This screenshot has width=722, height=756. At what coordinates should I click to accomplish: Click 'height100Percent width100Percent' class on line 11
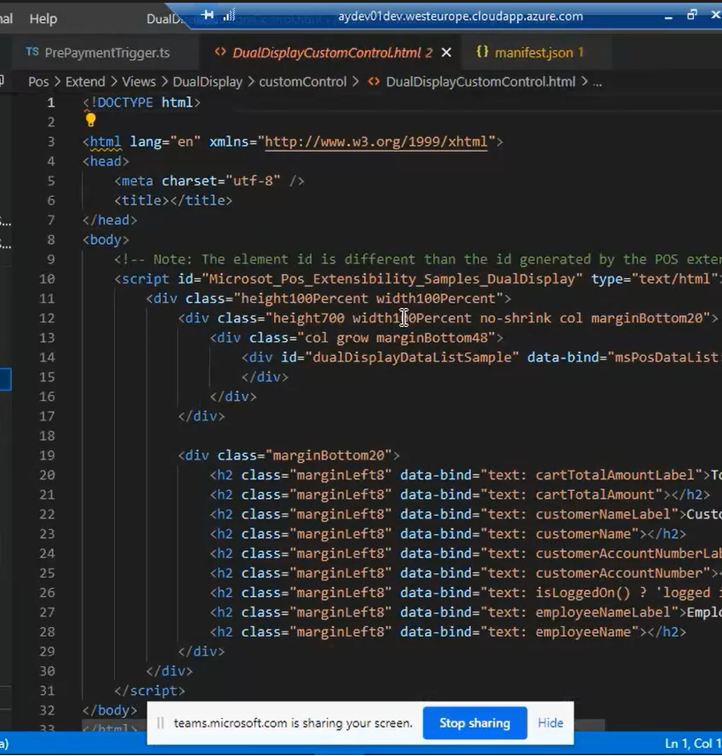point(369,299)
